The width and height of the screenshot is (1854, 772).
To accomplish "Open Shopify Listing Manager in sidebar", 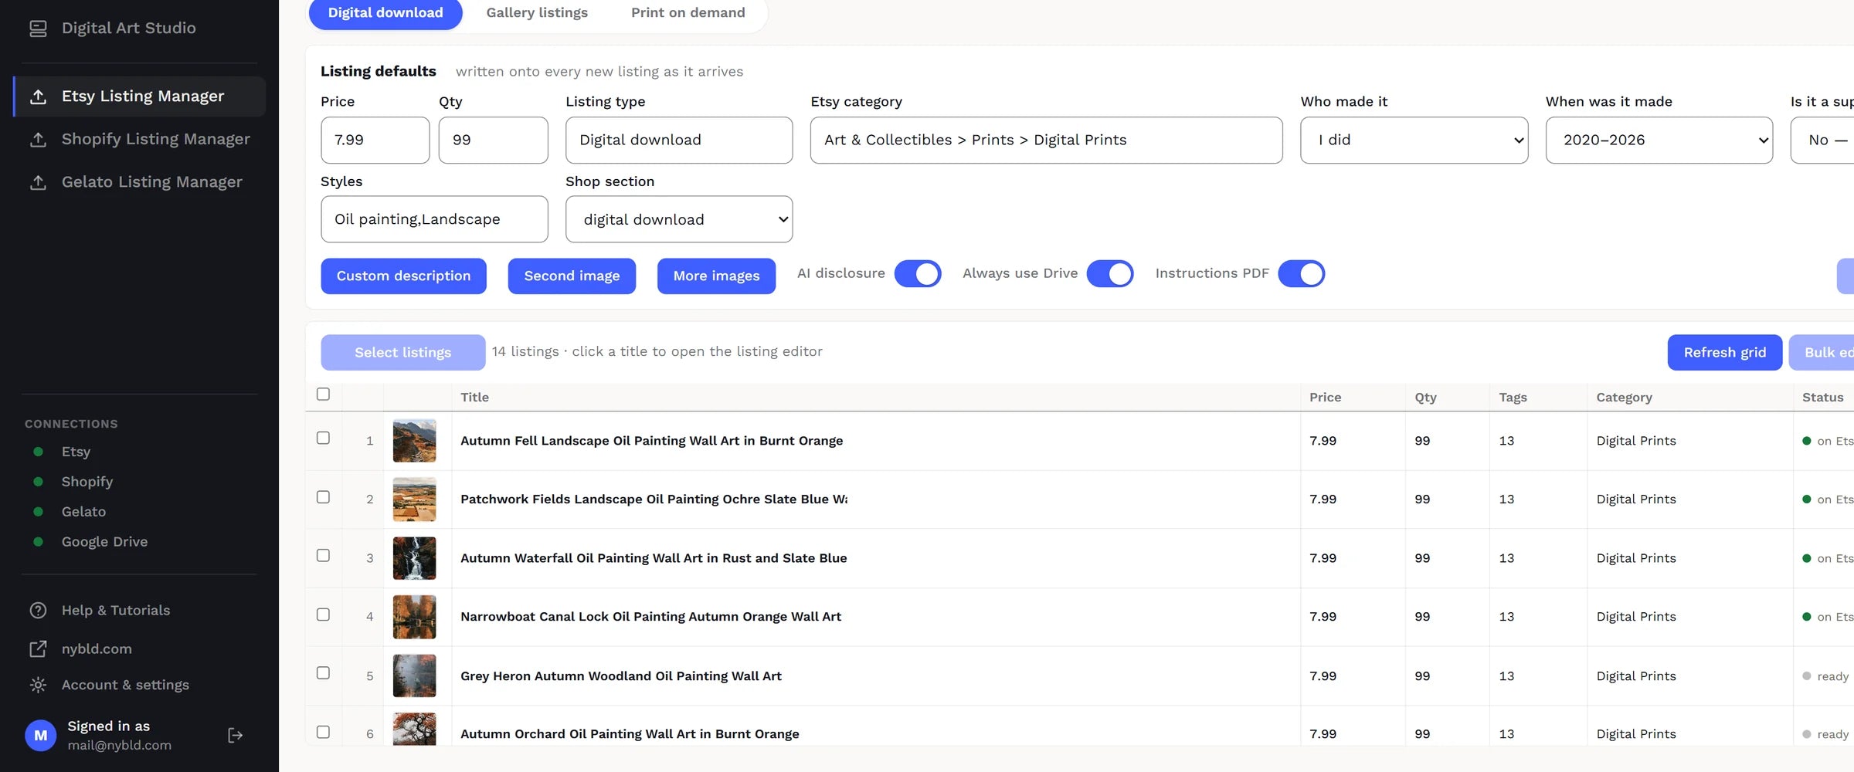I will point(140,140).
